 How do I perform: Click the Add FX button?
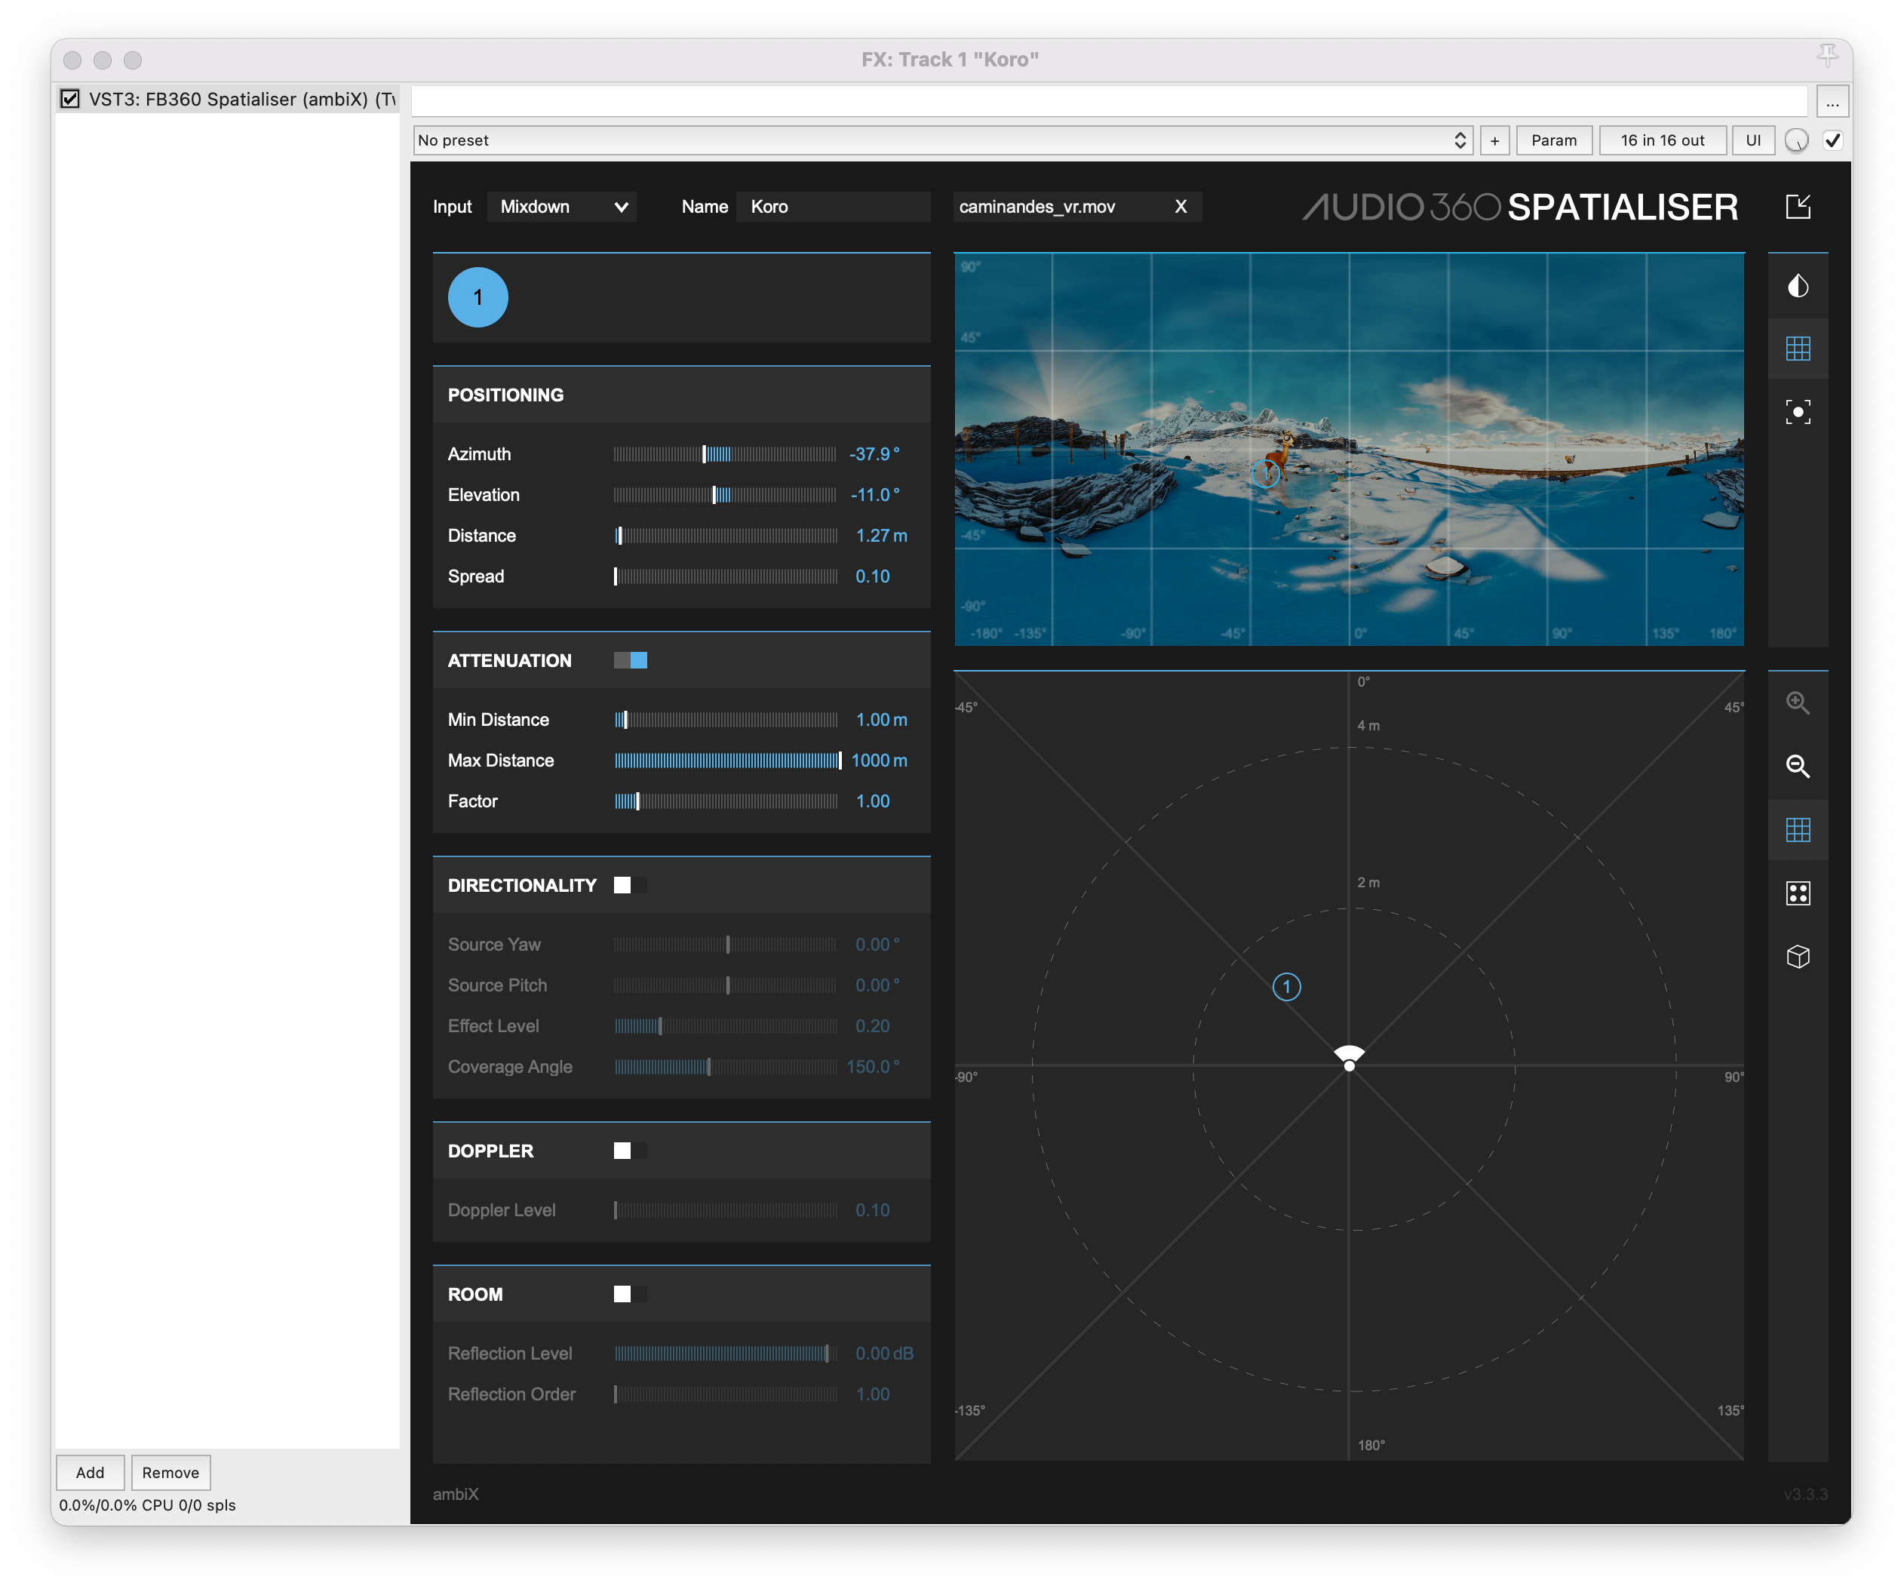click(x=90, y=1472)
